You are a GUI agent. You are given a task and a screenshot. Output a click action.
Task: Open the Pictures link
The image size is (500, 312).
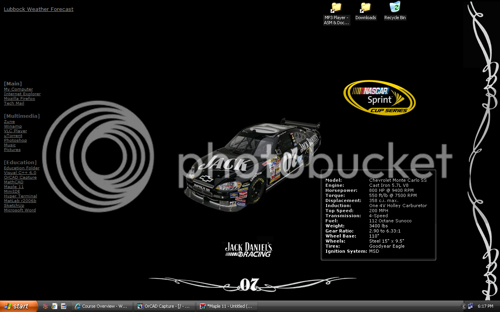coord(12,150)
